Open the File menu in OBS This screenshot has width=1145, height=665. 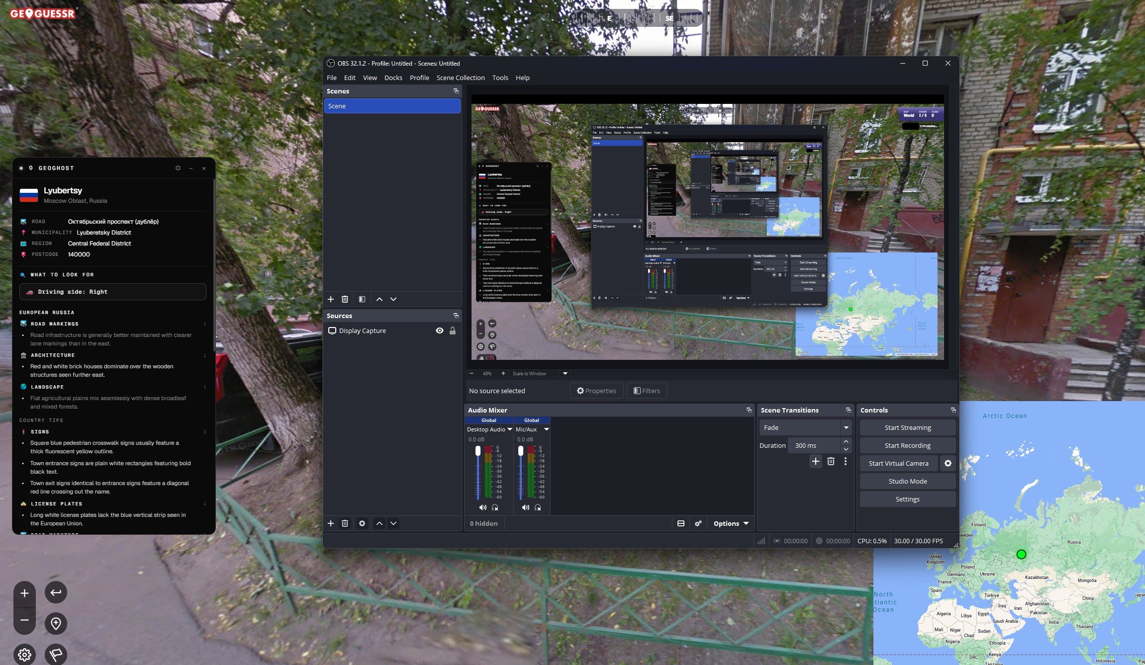pyautogui.click(x=332, y=78)
